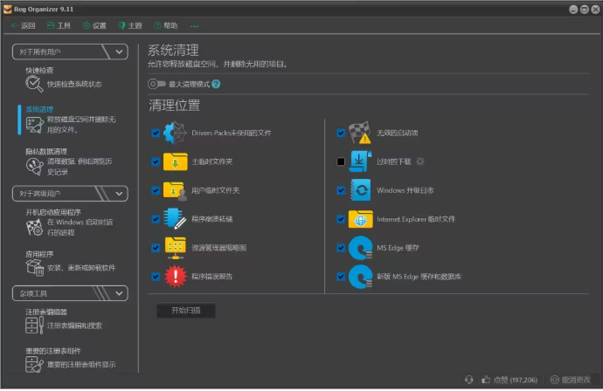Click the help question mark beside 最大清理模式
603x391 pixels.
pos(216,84)
